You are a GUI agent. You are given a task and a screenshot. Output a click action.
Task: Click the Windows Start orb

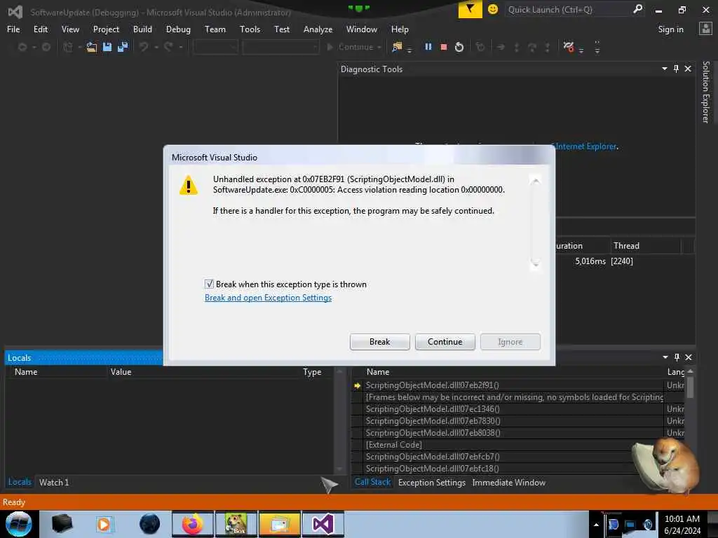point(19,524)
